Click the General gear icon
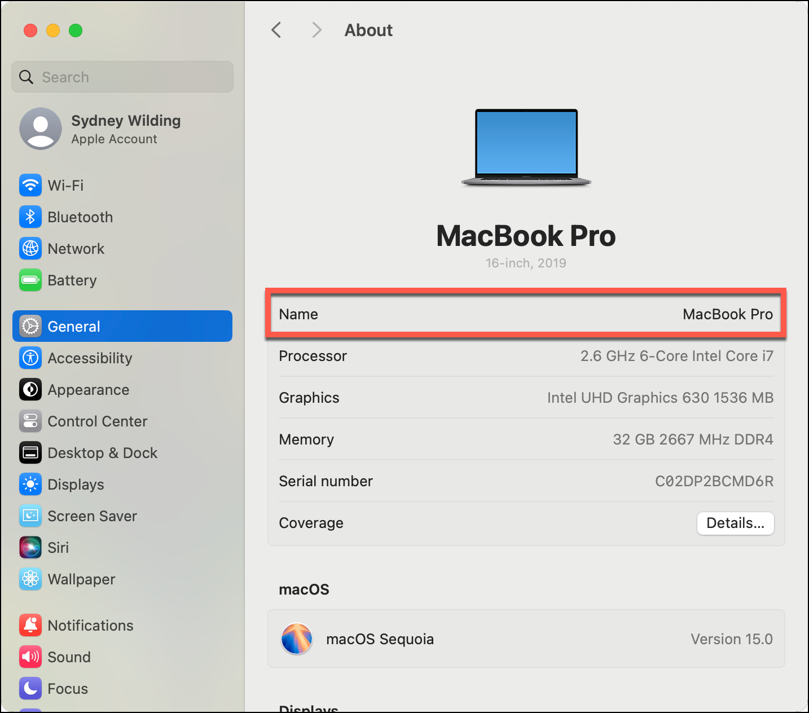Screen dimensions: 809x713 click(30, 326)
